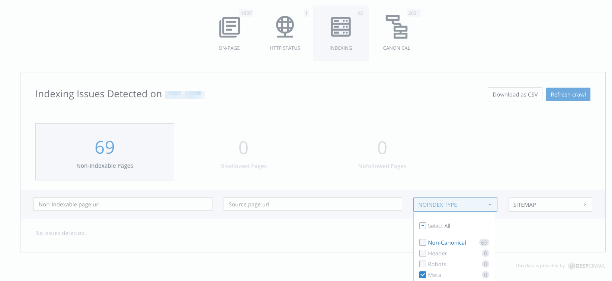Check the Header checkbox

(x=423, y=253)
